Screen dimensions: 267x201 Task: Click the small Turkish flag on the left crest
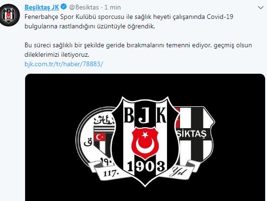pos(100,137)
